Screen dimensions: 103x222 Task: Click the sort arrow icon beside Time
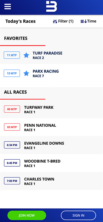pos(84,21)
